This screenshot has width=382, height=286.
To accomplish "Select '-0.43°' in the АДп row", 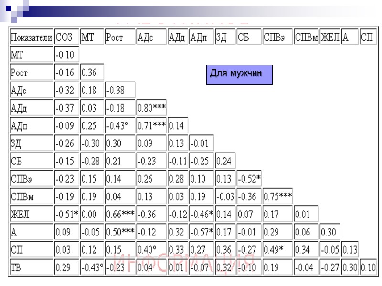I will pyautogui.click(x=120, y=125).
